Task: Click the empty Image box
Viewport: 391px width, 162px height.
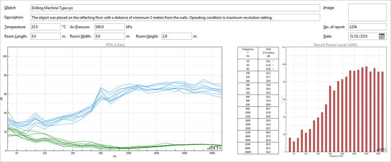Action: click(x=367, y=13)
